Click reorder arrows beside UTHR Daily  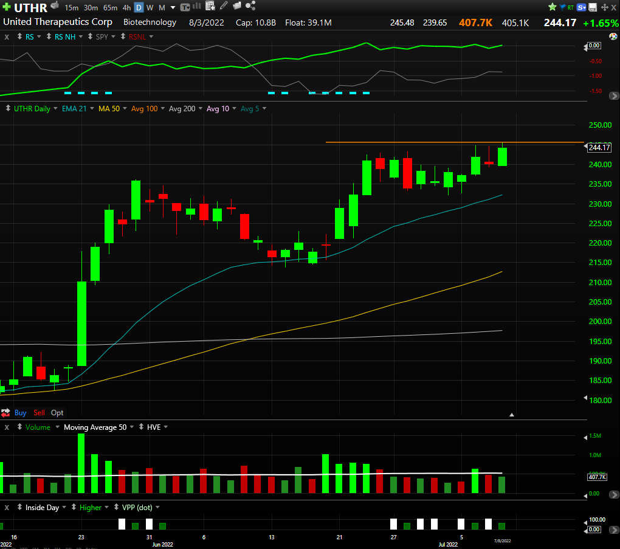[x=8, y=108]
